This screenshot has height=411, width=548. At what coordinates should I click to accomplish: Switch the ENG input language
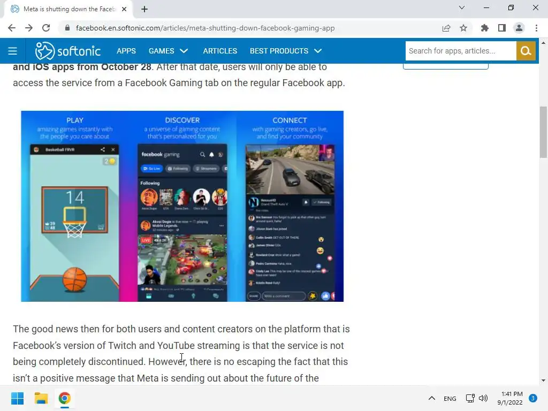tap(450, 398)
